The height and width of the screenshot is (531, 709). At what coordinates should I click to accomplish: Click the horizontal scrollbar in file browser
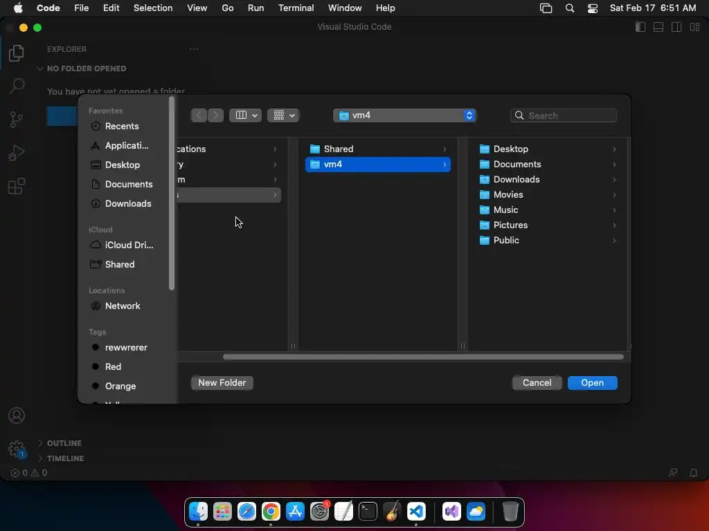tap(423, 357)
